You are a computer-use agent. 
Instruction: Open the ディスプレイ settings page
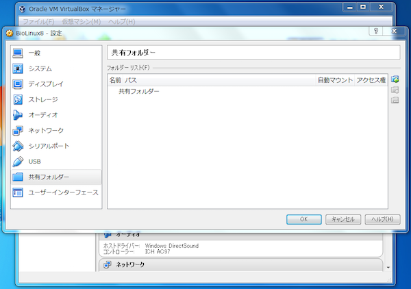click(56, 84)
